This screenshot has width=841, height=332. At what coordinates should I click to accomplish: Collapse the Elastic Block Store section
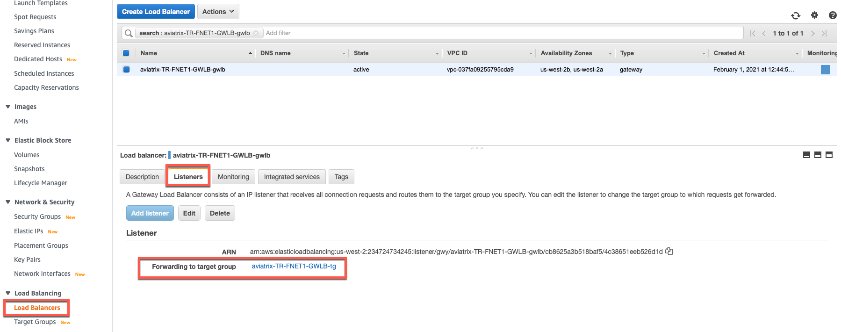tap(8, 140)
